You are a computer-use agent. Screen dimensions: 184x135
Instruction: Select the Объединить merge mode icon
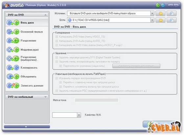pyautogui.click(x=13, y=76)
